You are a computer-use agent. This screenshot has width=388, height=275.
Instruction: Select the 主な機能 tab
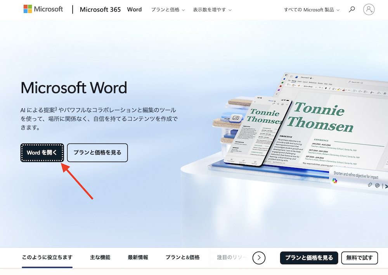[100, 258]
